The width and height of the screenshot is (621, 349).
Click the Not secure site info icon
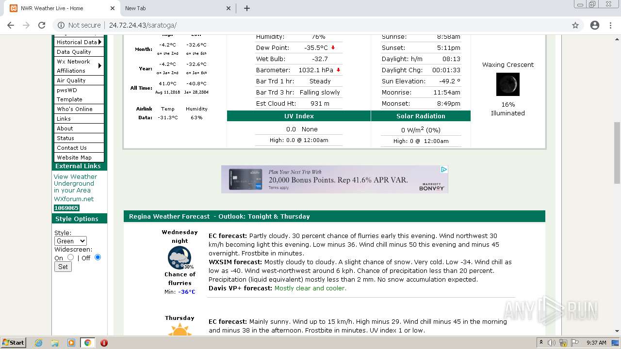pyautogui.click(x=61, y=25)
